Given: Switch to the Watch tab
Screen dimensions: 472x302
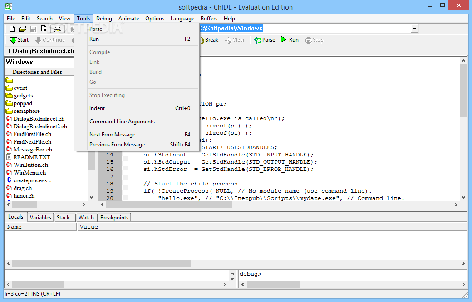Looking at the screenshot, I should 86,218.
